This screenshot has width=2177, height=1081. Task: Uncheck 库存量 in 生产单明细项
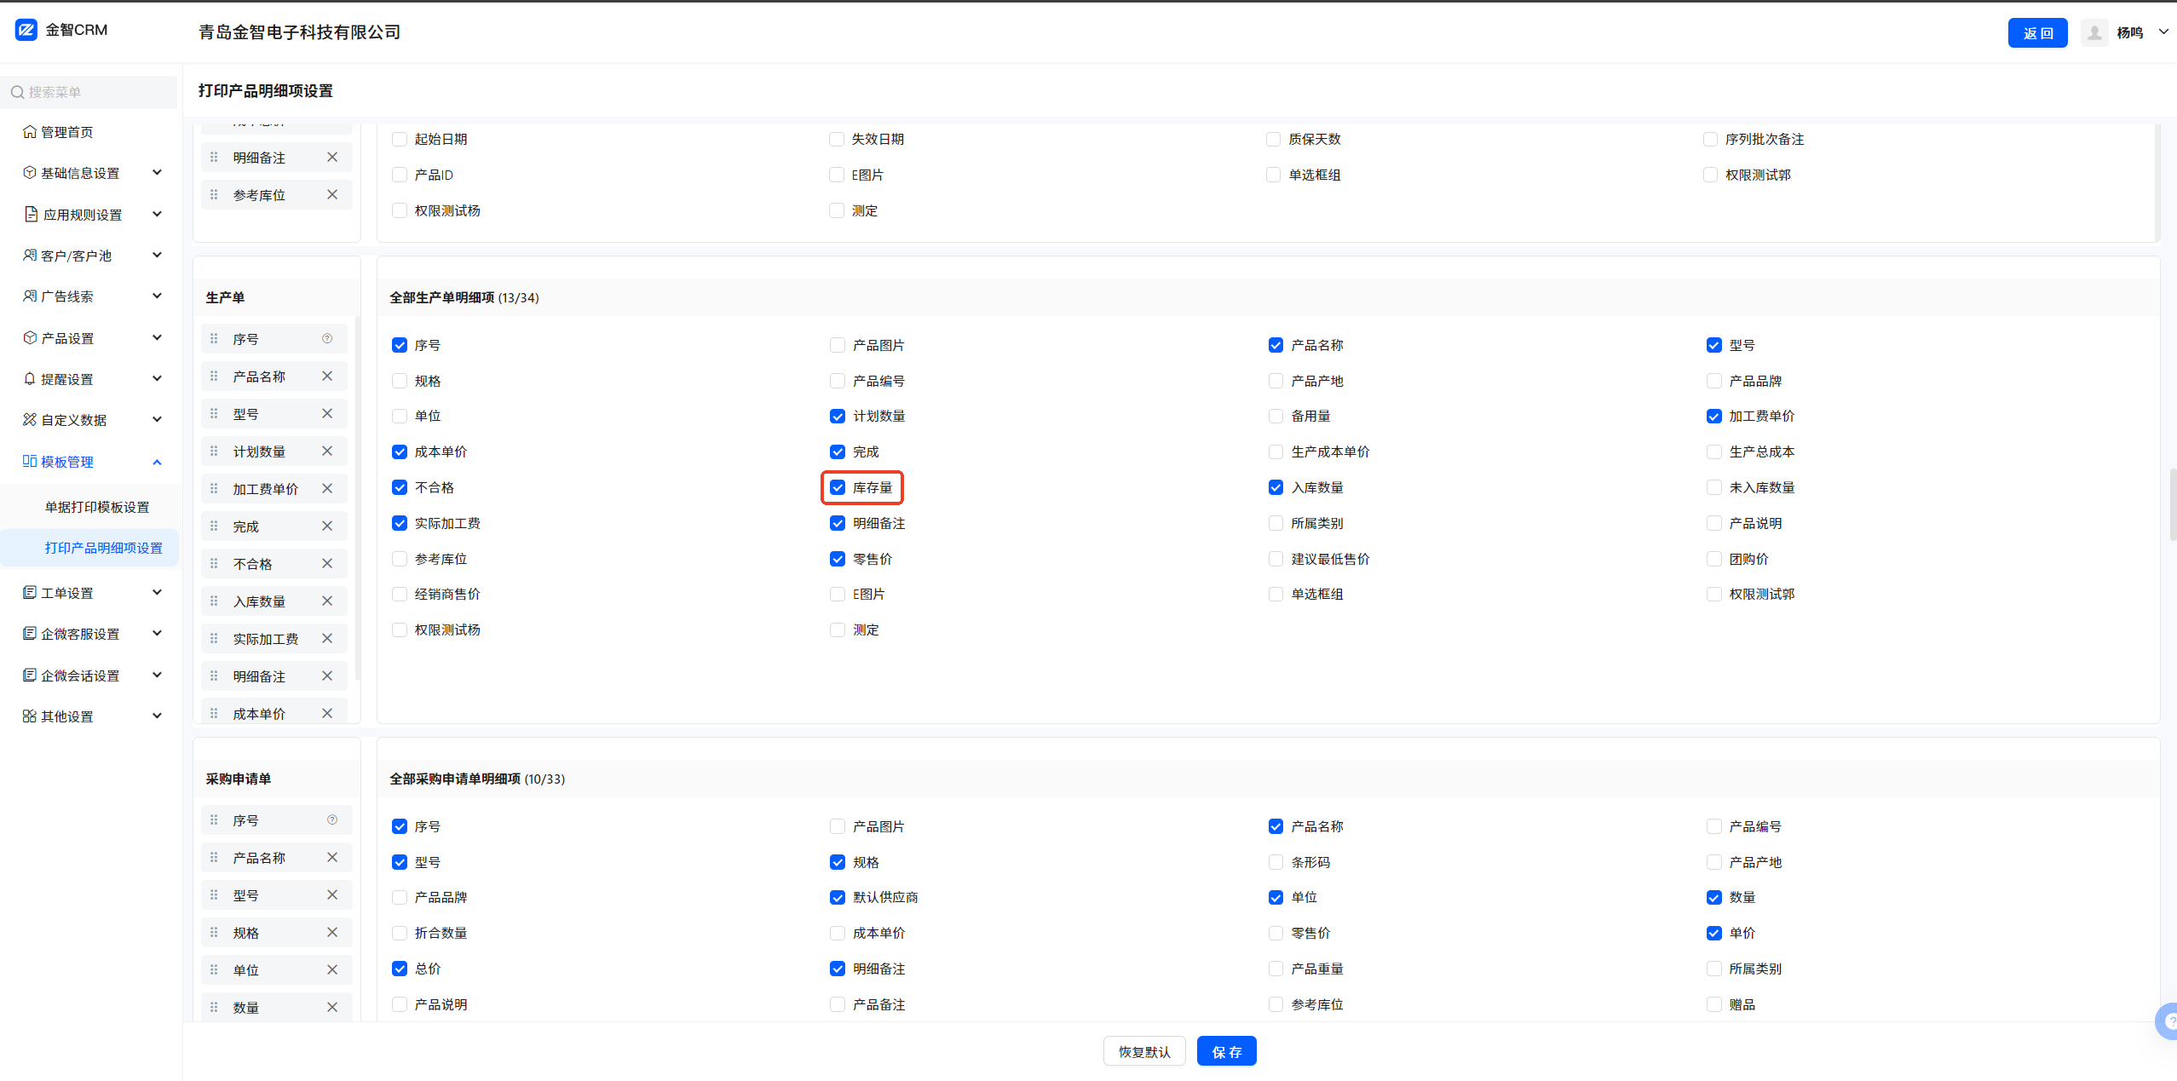coord(838,487)
